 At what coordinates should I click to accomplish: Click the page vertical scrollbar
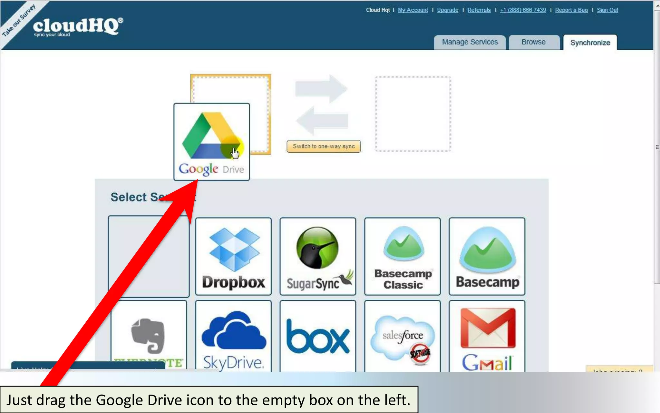(657, 147)
